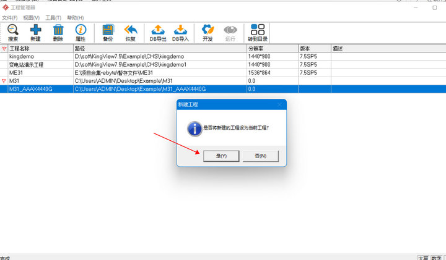
Task: Click the Restore (恢复) icon
Action: (x=130, y=32)
